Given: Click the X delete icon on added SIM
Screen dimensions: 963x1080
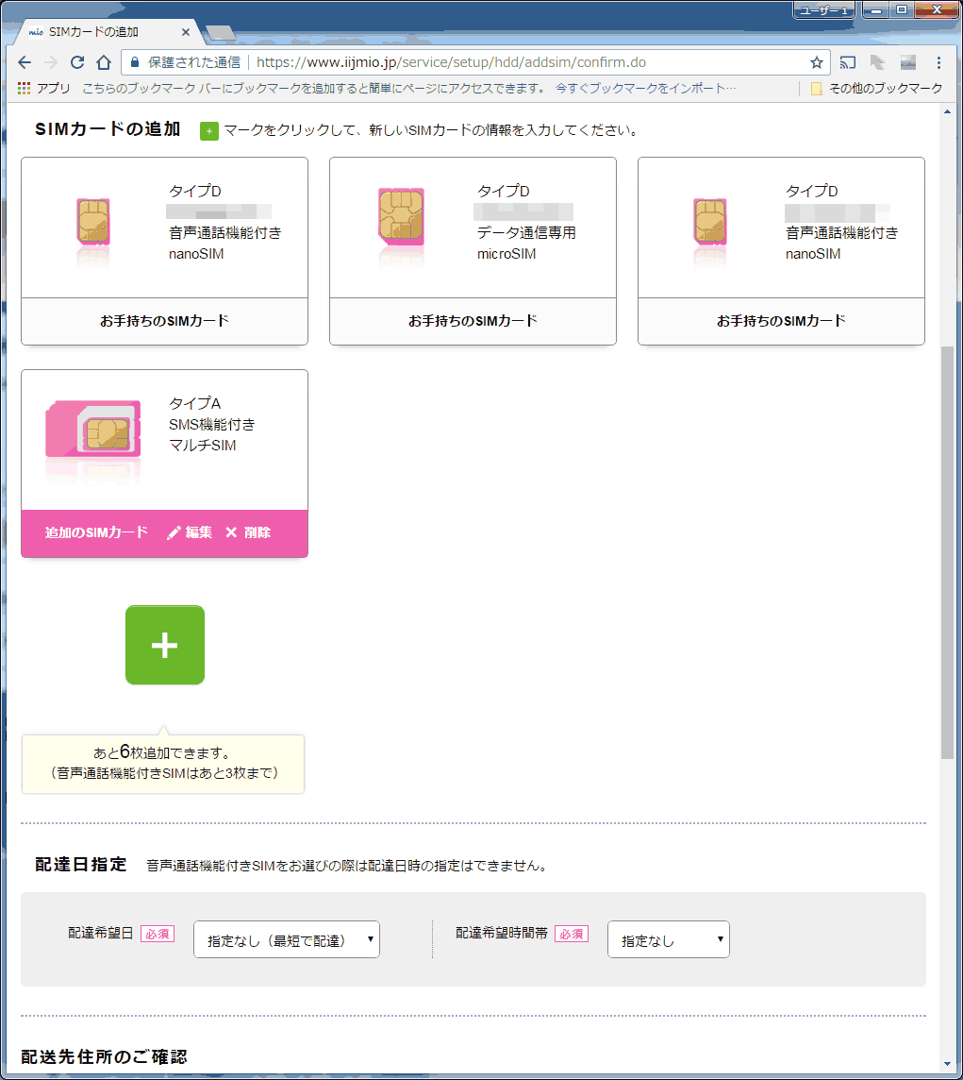Looking at the screenshot, I should (x=231, y=532).
